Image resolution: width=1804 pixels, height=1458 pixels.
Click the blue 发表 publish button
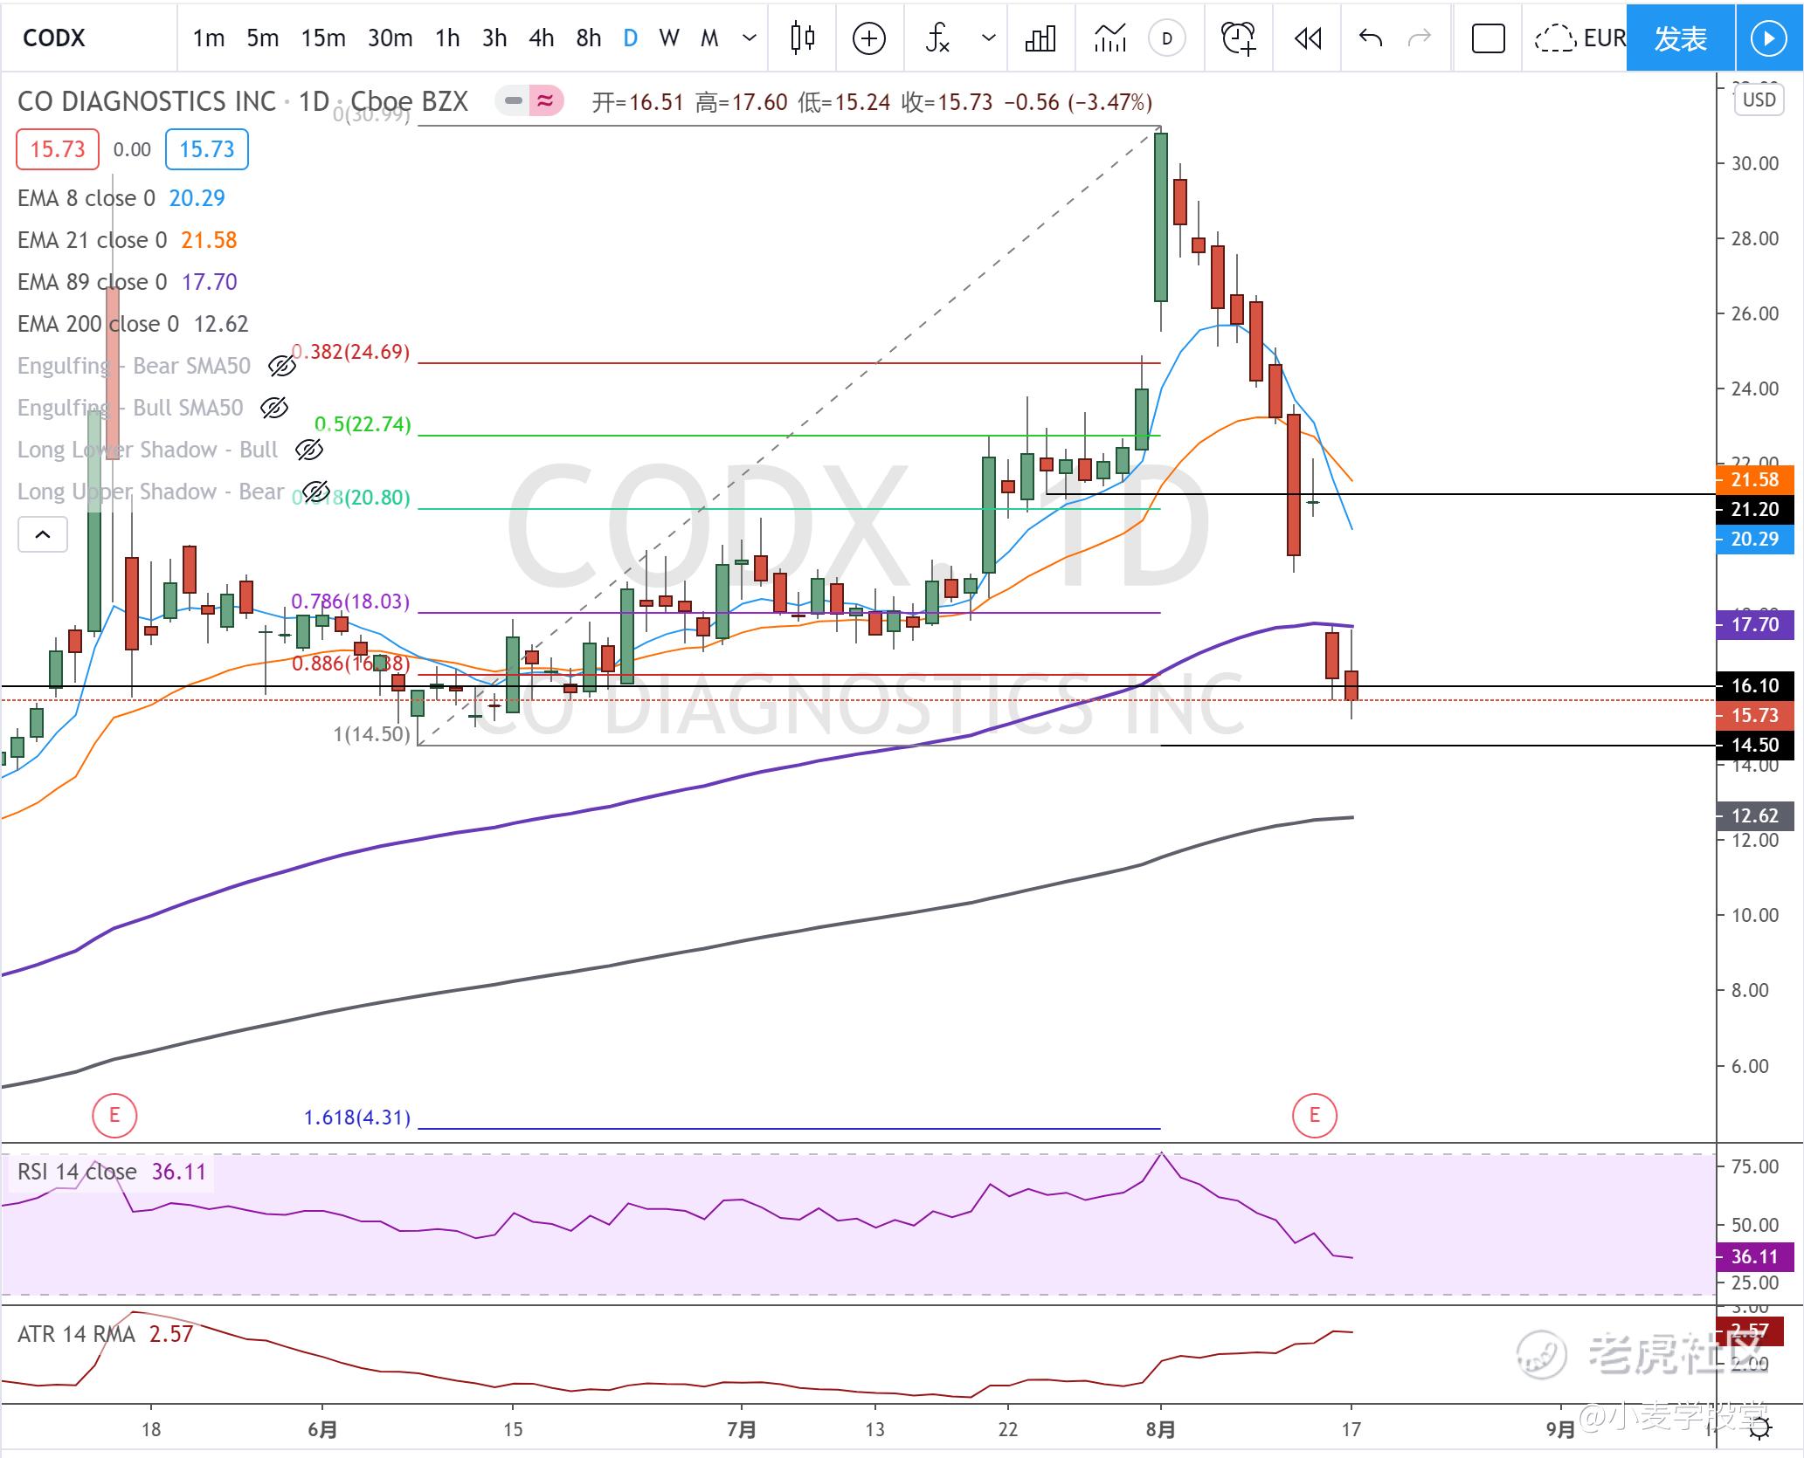pyautogui.click(x=1680, y=38)
